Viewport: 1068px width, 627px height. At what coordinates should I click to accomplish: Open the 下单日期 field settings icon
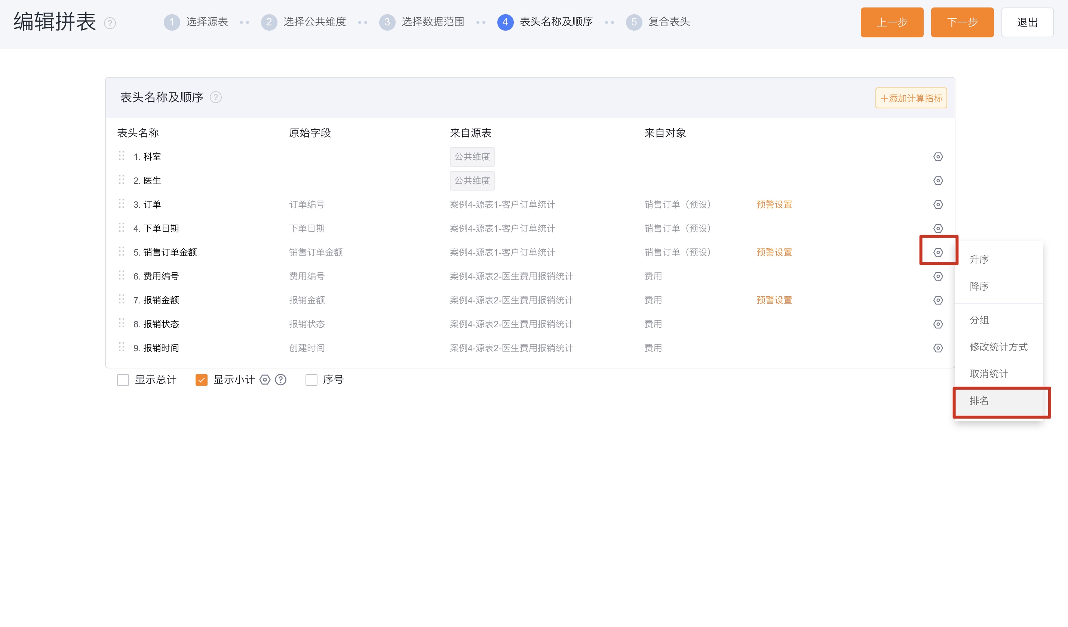tap(938, 228)
